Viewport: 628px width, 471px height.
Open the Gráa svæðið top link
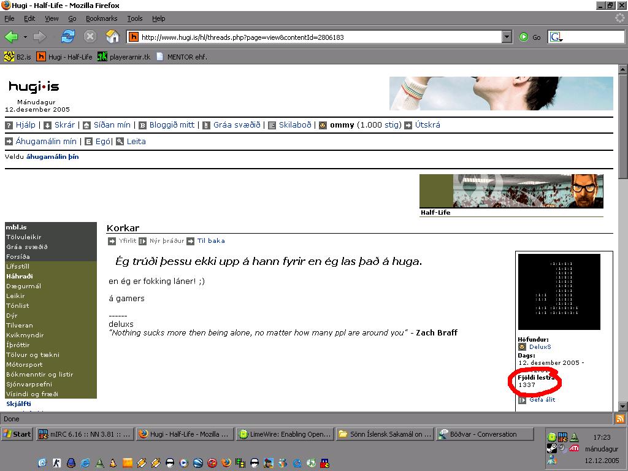237,125
